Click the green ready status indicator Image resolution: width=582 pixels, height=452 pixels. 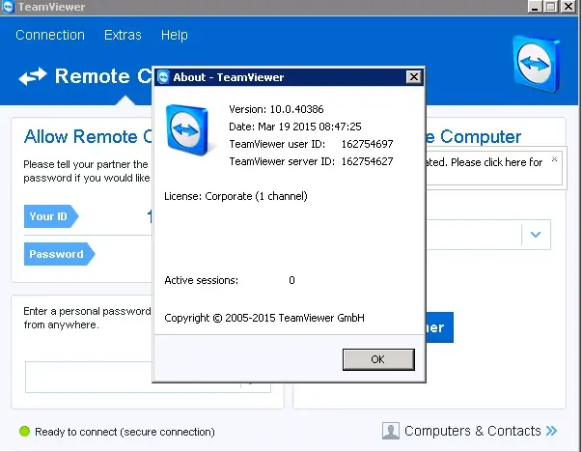coord(24,432)
